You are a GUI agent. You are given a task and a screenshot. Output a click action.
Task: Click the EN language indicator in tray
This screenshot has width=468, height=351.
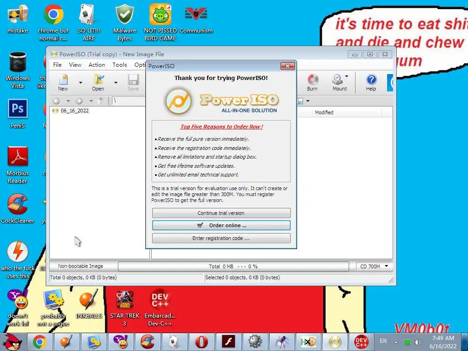tap(383, 341)
